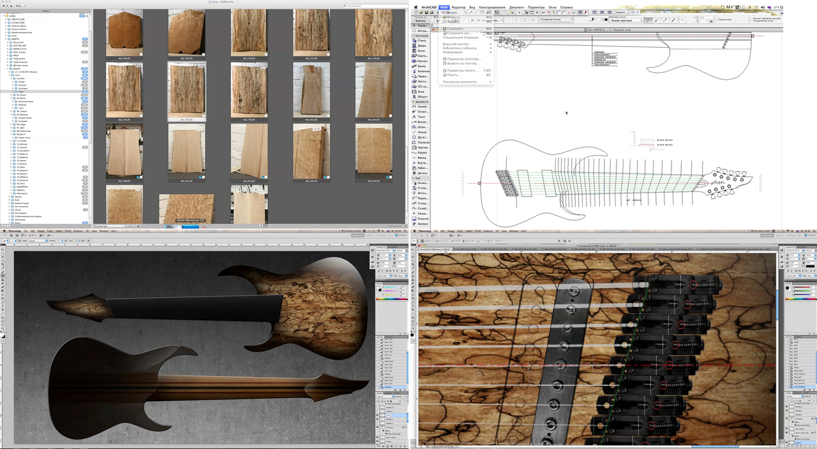This screenshot has width=817, height=449.
Task: Select the Текст (text) tool in ArchiCAD toolbox
Action: click(420, 117)
